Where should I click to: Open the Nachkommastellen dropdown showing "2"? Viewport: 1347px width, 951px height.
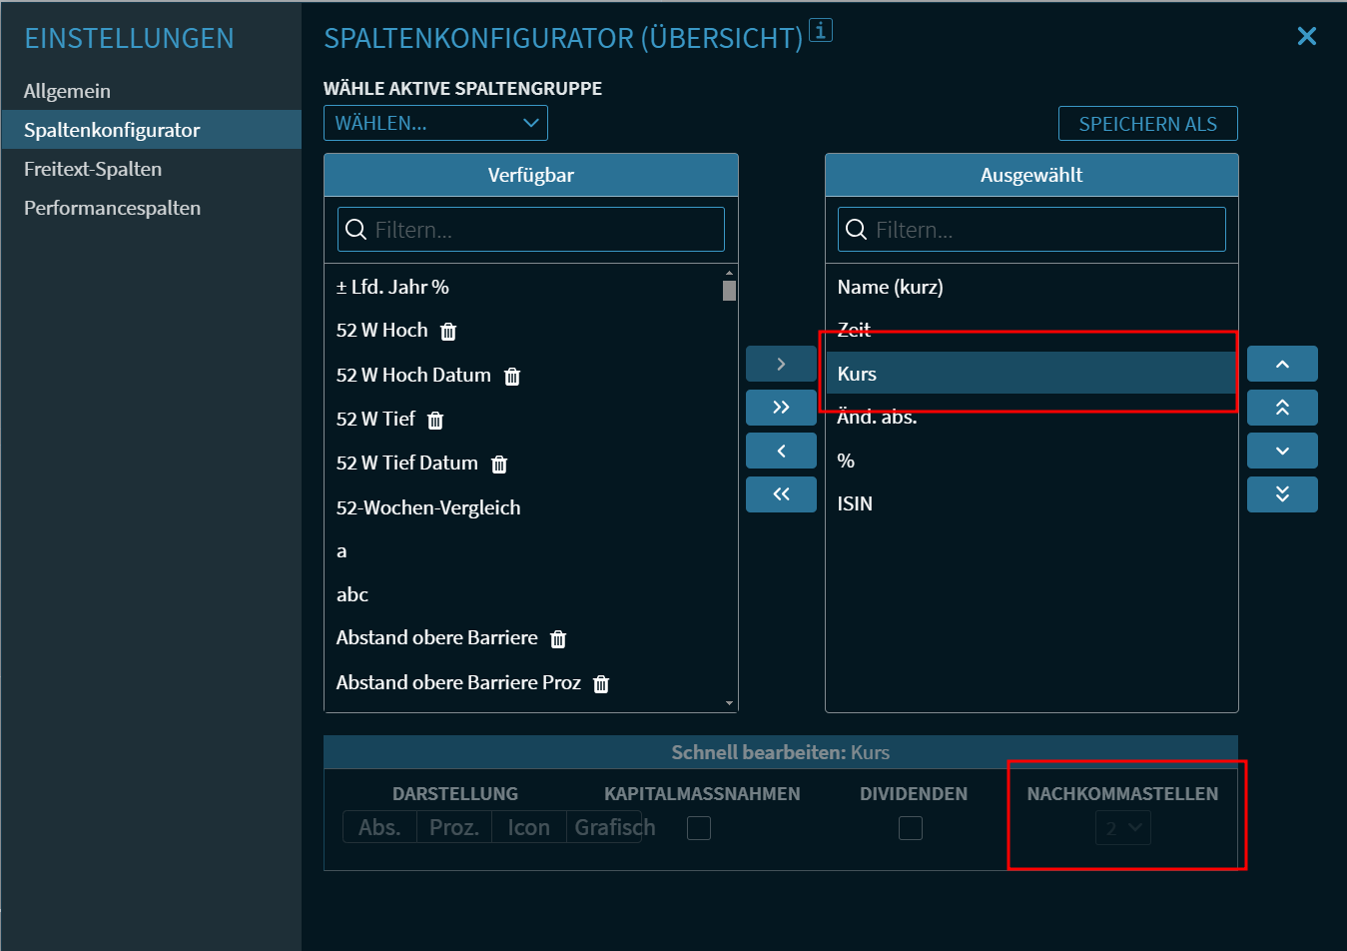tap(1122, 828)
